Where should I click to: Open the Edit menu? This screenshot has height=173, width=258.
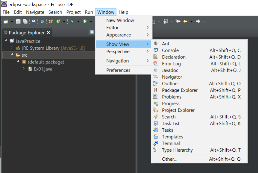pyautogui.click(x=18, y=12)
